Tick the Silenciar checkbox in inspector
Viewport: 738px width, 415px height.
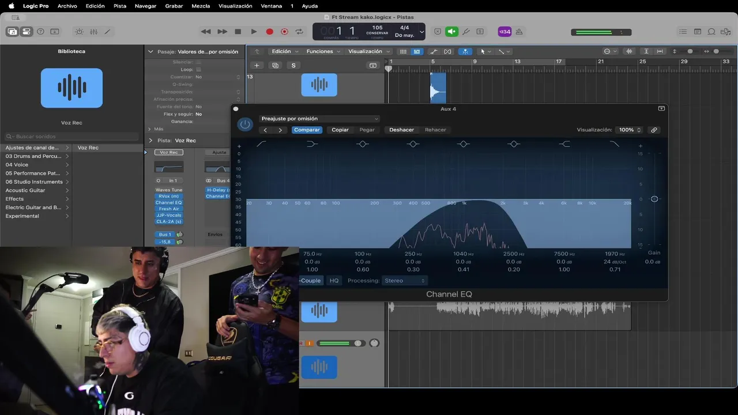pyautogui.click(x=198, y=62)
